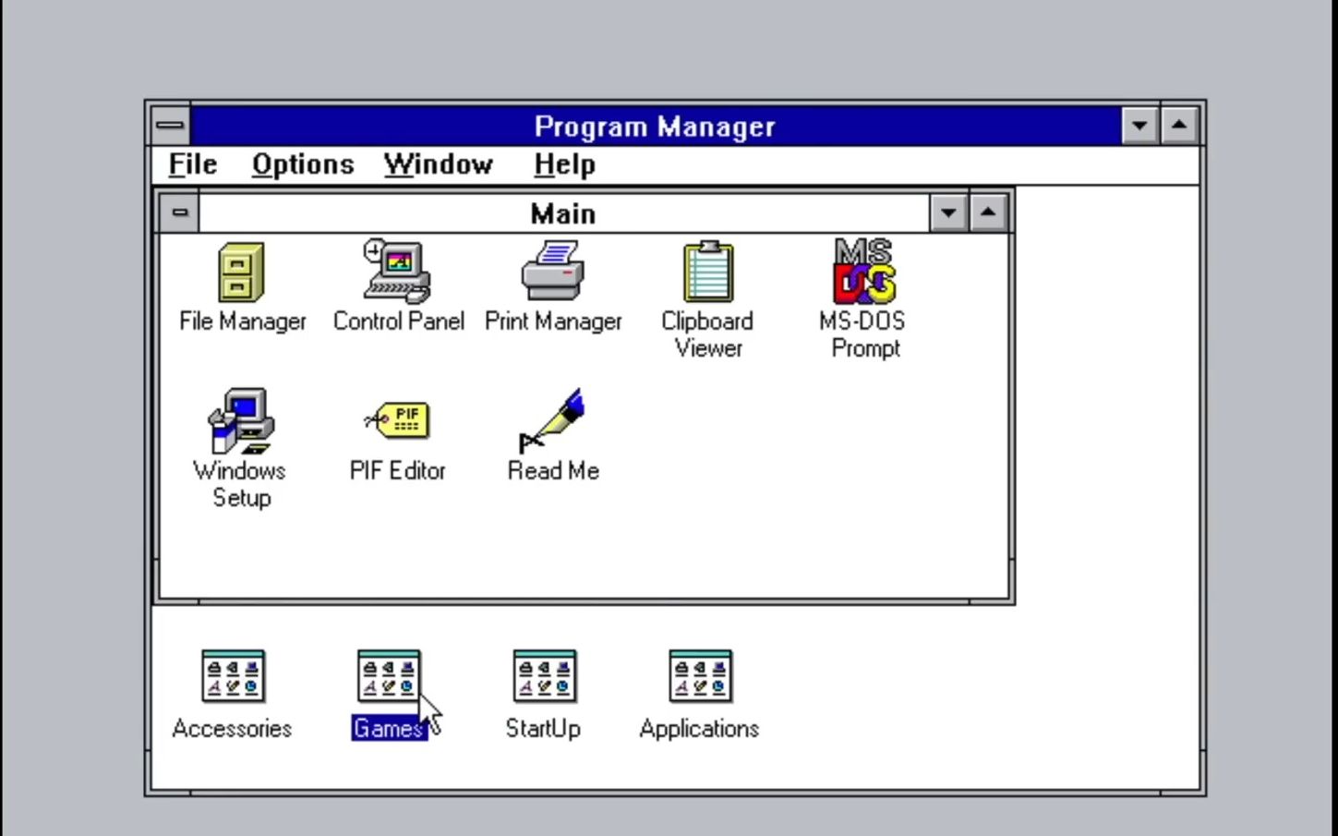Open the Window menu
This screenshot has height=836, width=1338.
(x=439, y=164)
